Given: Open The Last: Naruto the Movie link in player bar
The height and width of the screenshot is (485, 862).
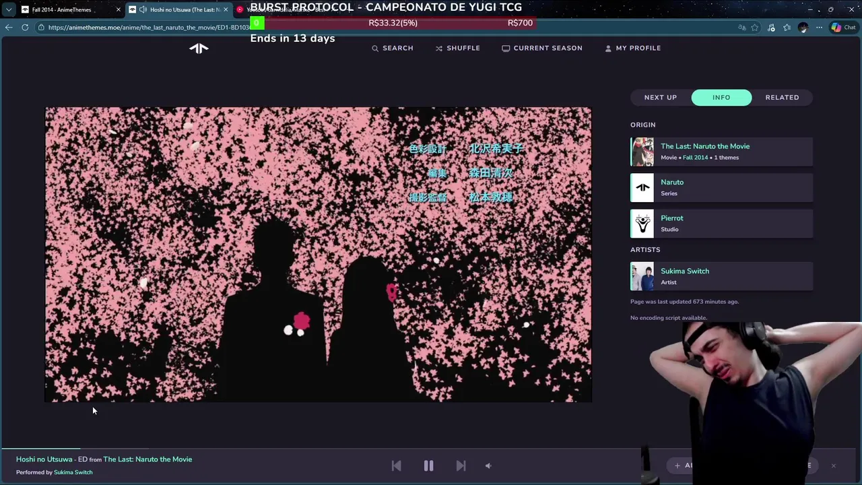Looking at the screenshot, I should point(147,459).
